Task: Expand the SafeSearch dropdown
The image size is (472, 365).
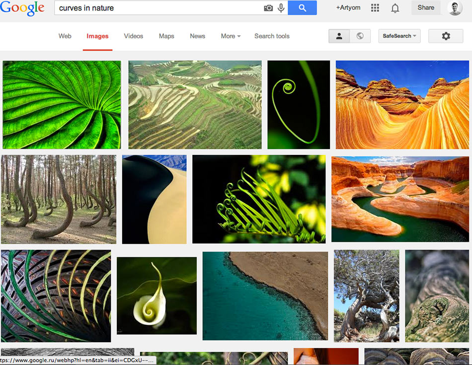Action: coord(399,36)
